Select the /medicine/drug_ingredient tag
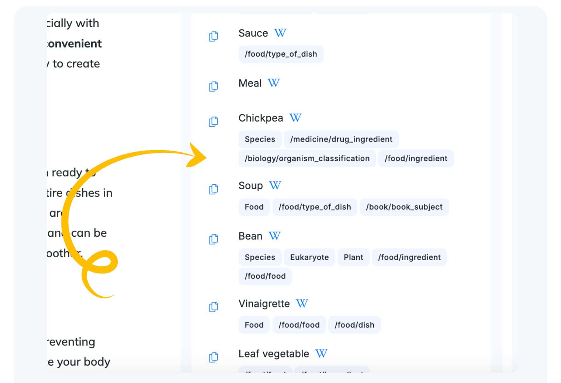This screenshot has height=383, width=561. (x=341, y=139)
